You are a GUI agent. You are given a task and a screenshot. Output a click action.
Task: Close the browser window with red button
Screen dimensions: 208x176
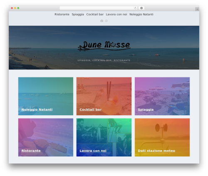12,8
